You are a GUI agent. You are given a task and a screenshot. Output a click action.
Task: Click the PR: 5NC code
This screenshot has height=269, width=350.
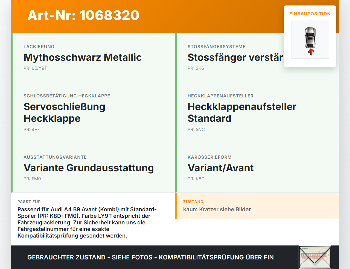point(196,130)
